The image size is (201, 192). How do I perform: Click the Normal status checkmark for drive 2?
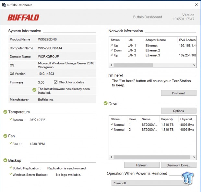[x=112, y=129]
